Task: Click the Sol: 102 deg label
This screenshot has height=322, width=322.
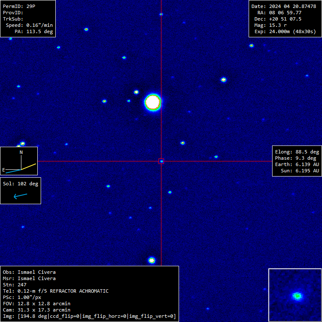Action: coord(21,184)
